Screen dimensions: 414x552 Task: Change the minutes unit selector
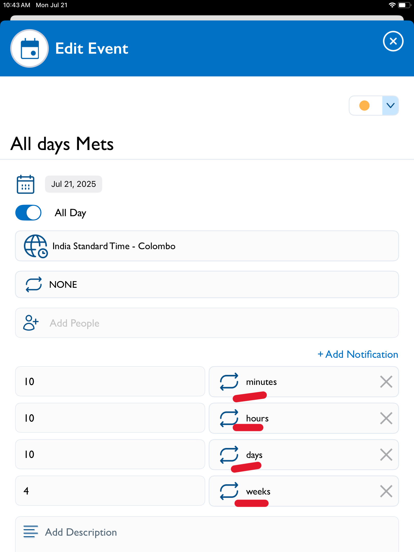coord(304,382)
